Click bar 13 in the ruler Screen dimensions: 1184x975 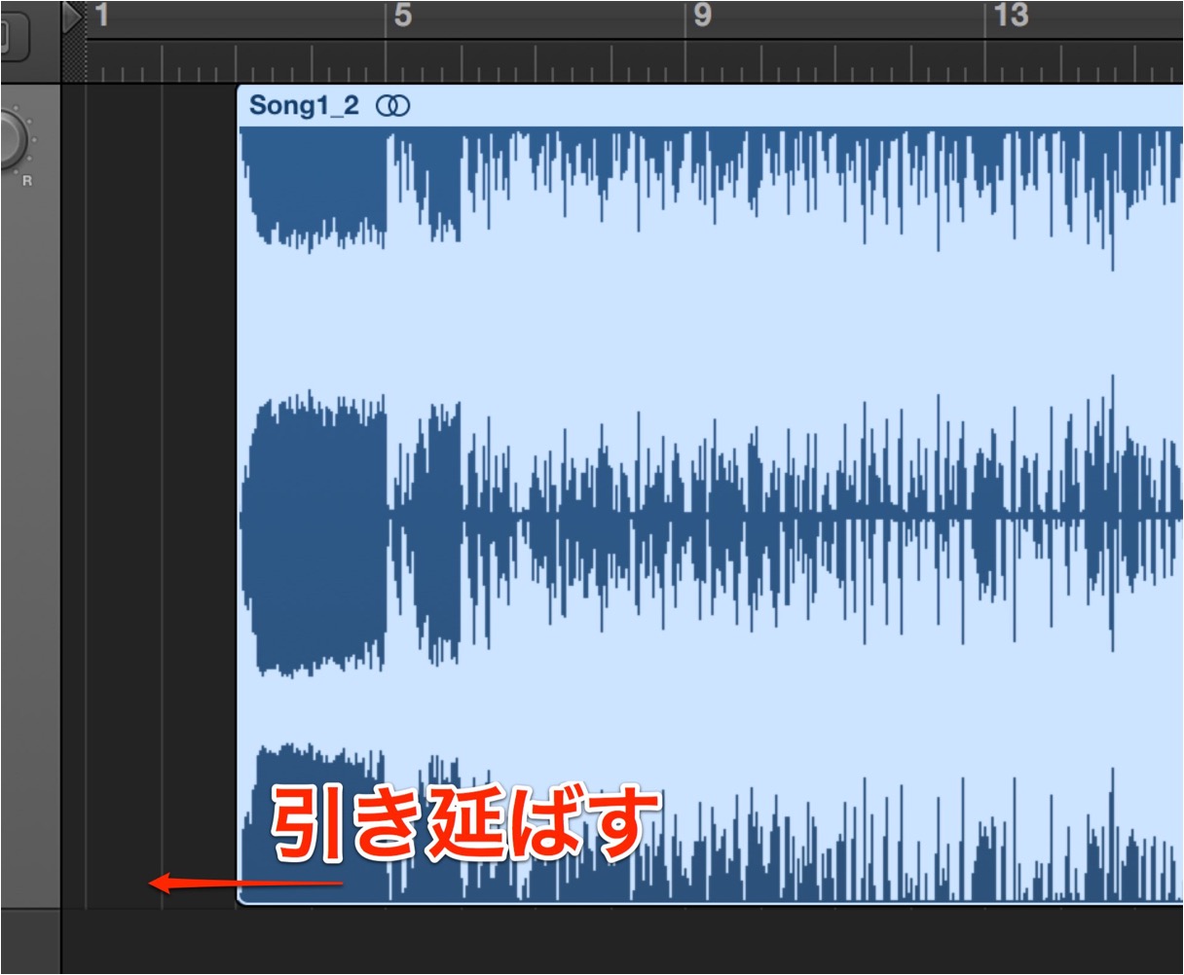pyautogui.click(x=1012, y=16)
